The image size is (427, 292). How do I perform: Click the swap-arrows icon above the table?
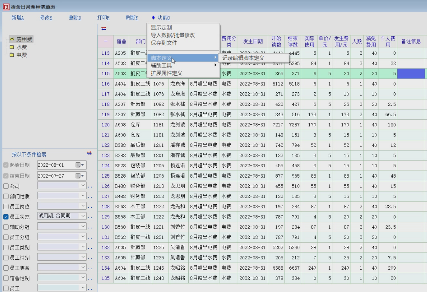point(104,29)
